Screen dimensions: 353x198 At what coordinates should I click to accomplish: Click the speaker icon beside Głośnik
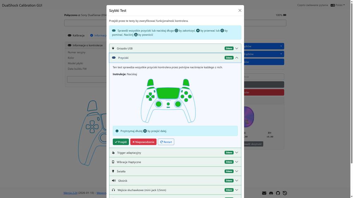(114, 180)
